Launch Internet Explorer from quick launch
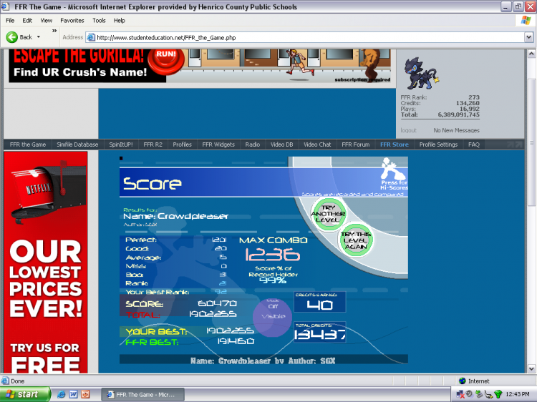The width and height of the screenshot is (537, 402). [x=62, y=394]
